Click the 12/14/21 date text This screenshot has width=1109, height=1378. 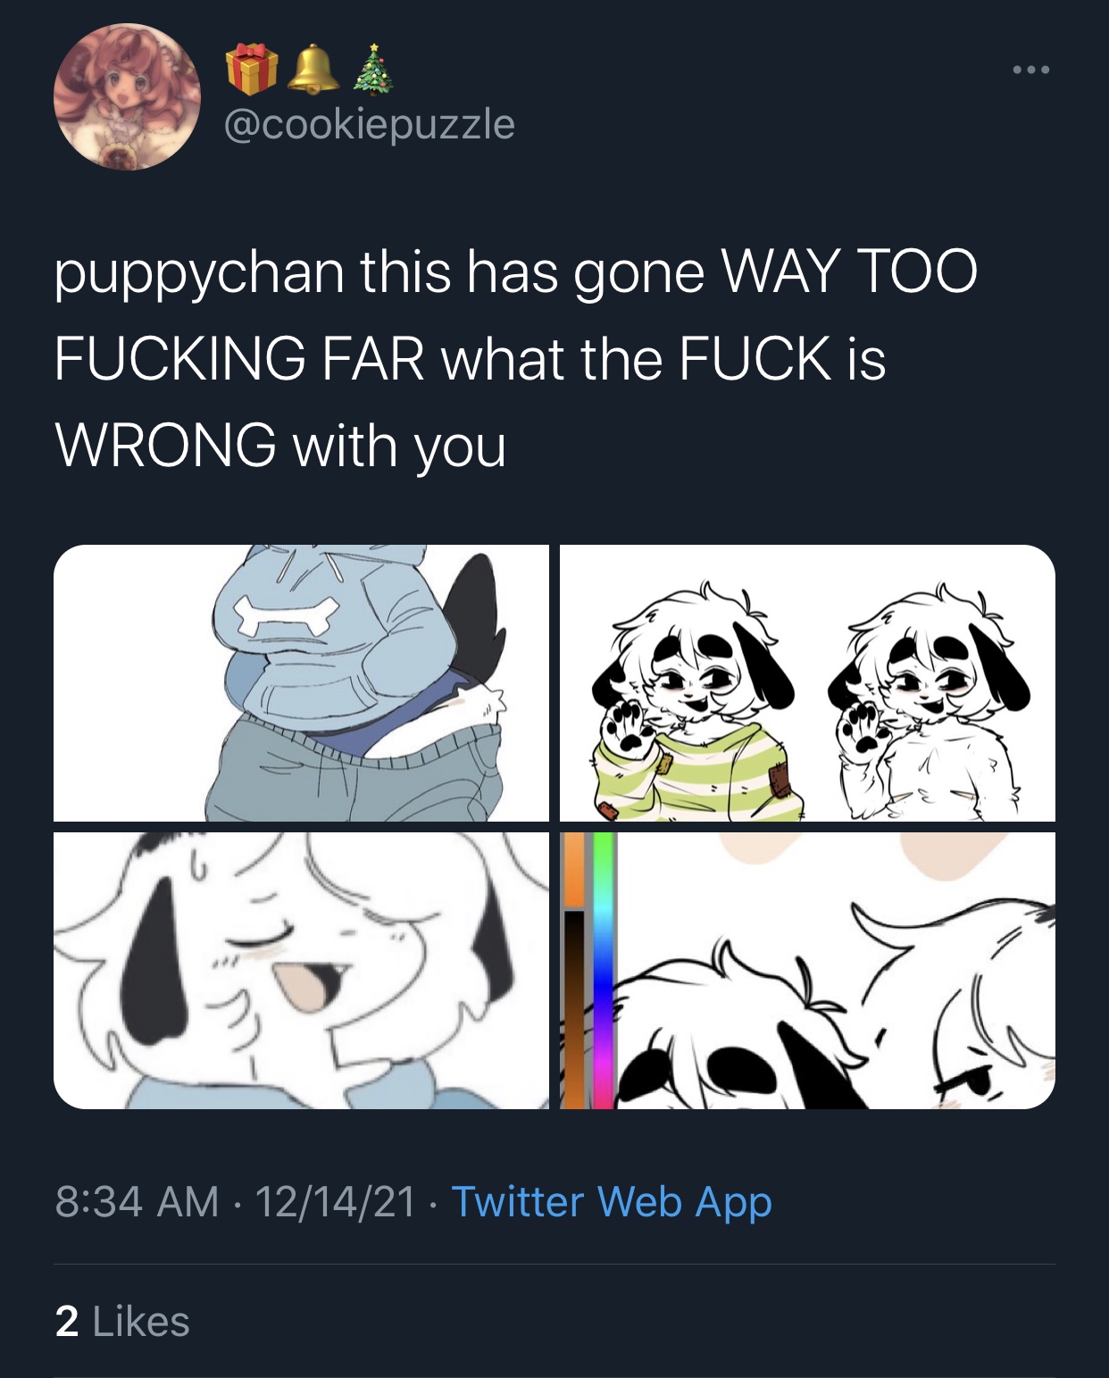tap(336, 1201)
